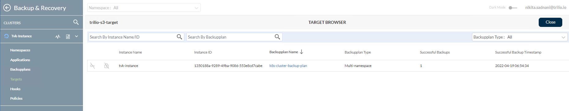This screenshot has height=111, width=569.
Task: Select the tvk-instance name cell
Action: (129, 66)
